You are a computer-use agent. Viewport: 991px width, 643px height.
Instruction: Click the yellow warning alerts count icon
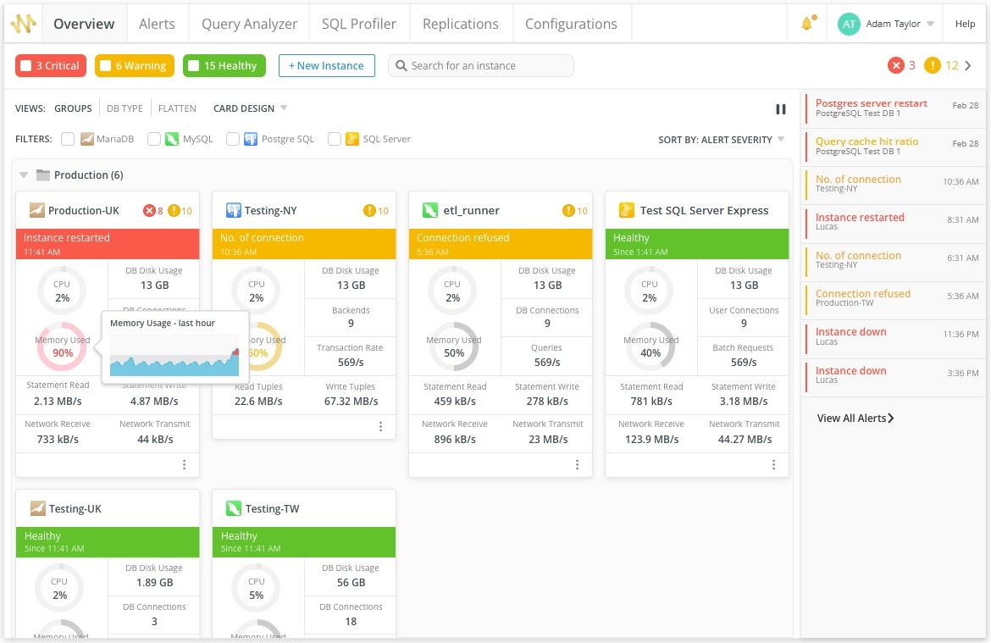(x=933, y=65)
